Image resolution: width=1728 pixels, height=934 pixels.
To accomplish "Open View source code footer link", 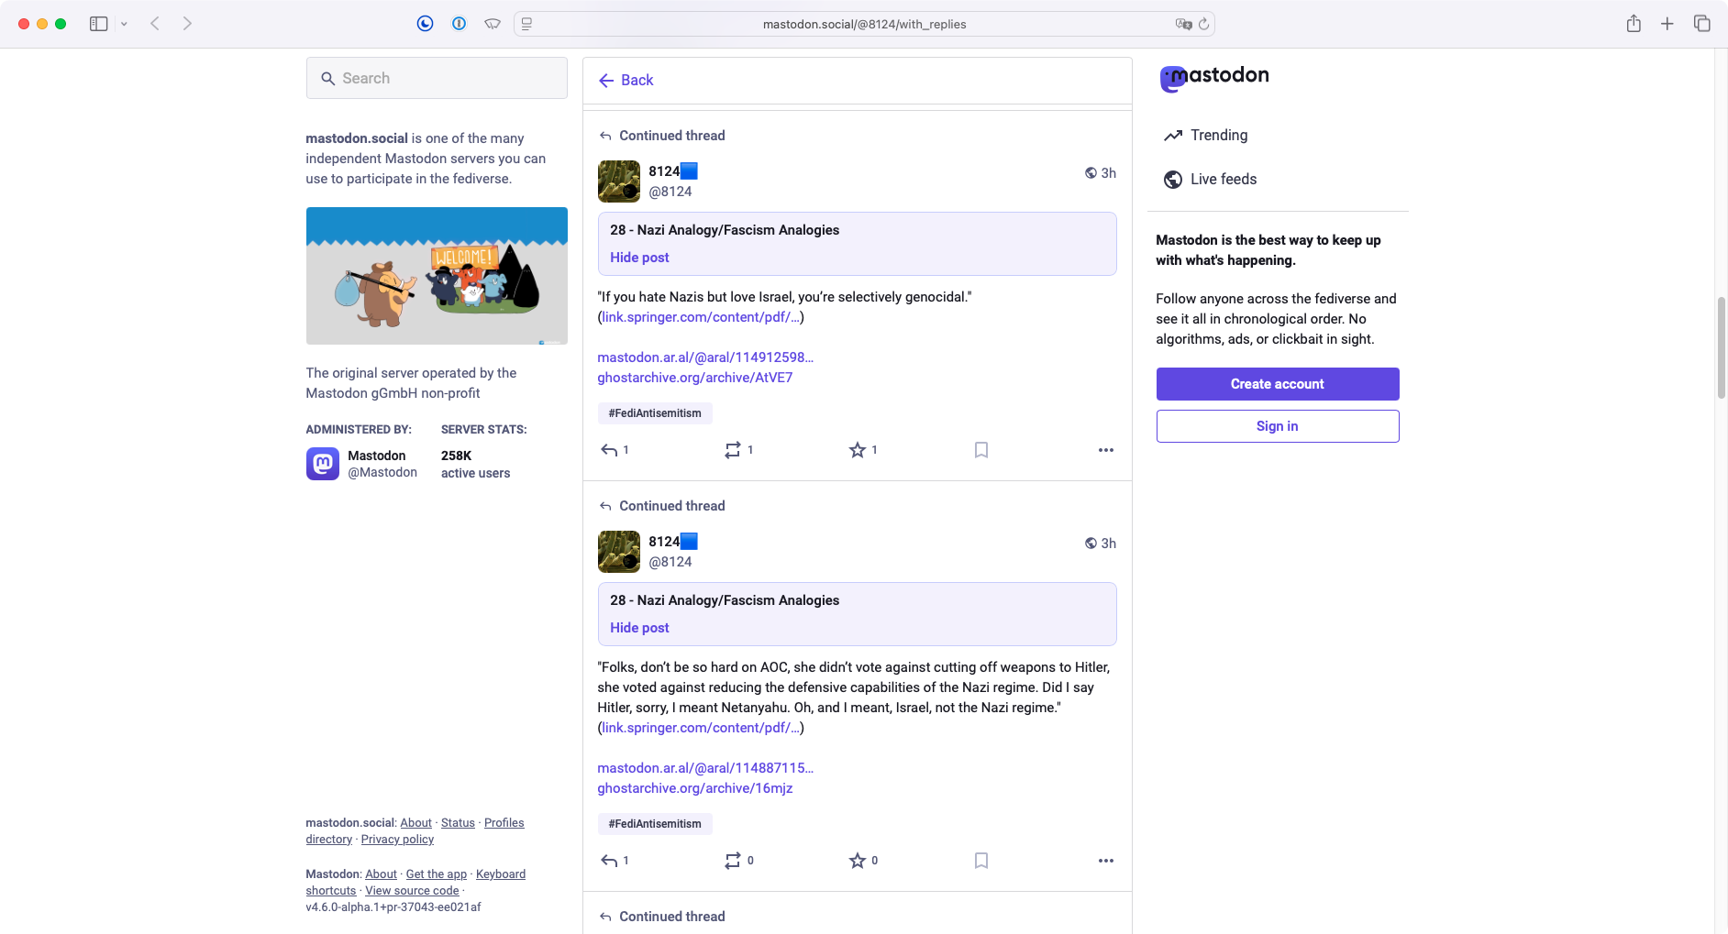I will click(412, 891).
